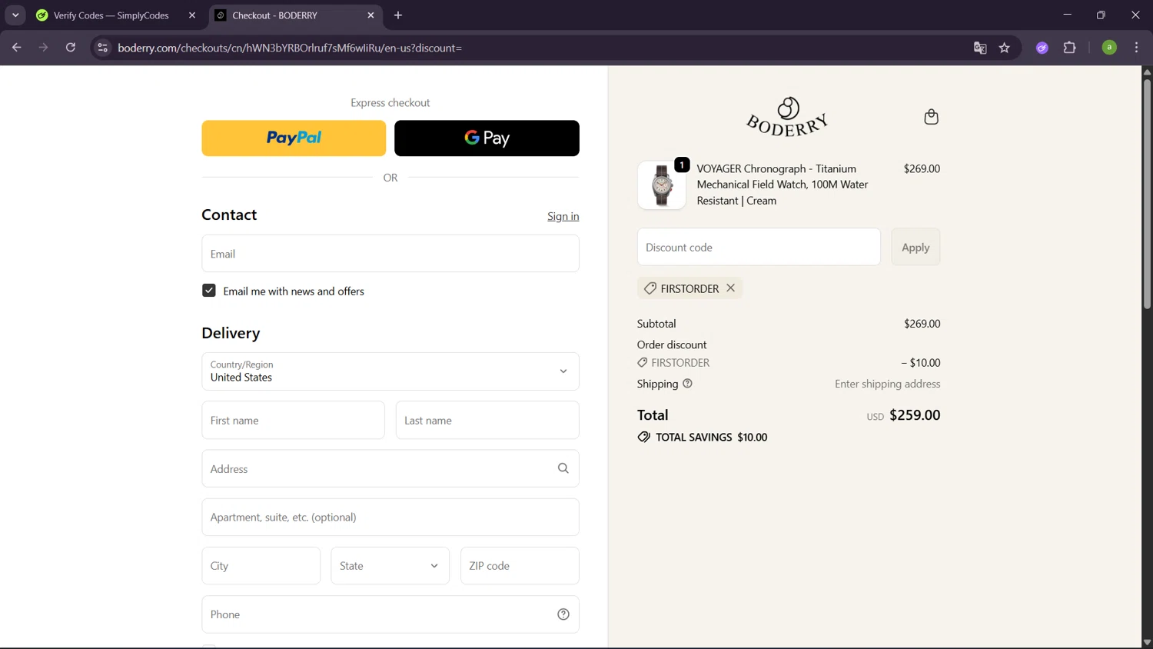This screenshot has width=1153, height=649.
Task: Focus the Apartment, suite optional field
Action: pos(390,518)
